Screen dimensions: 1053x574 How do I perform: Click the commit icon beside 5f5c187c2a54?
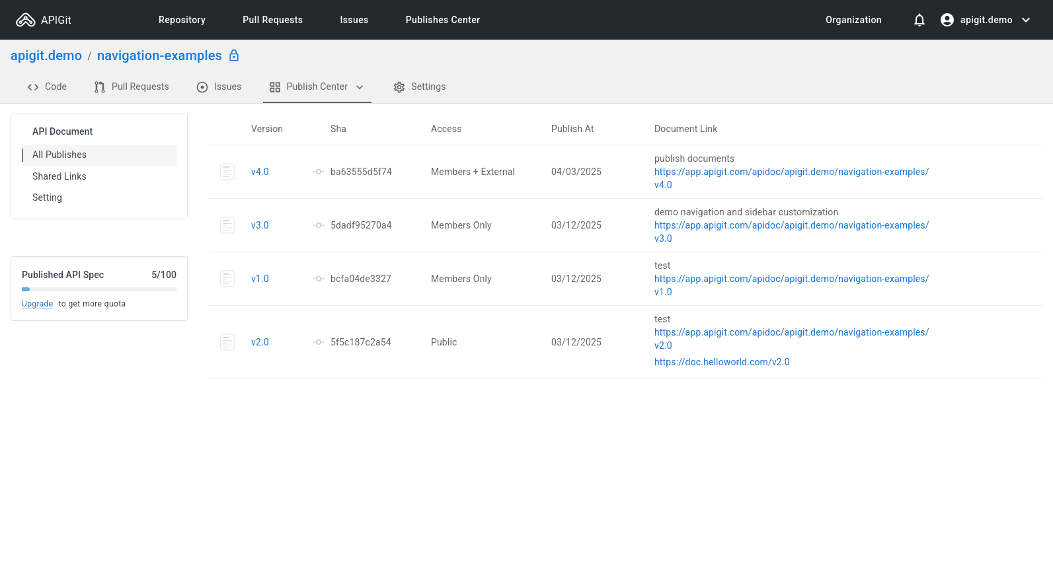319,342
